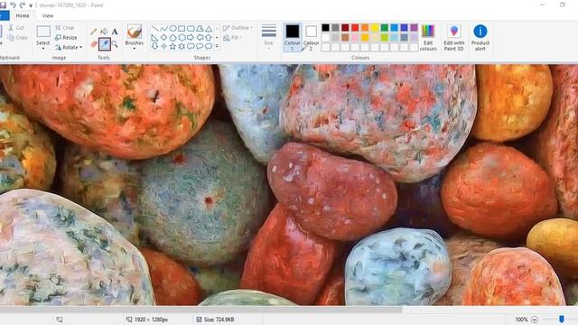578x325 pixels.
Task: Click the 100% zoom level text
Action: point(521,320)
